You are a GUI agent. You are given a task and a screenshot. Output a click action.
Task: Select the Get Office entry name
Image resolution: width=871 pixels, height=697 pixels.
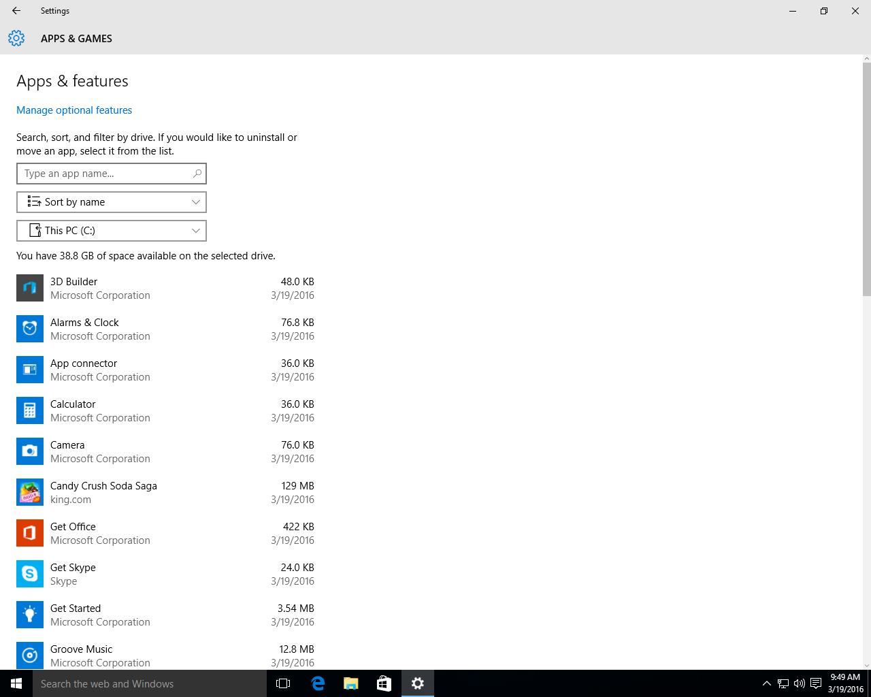pyautogui.click(x=73, y=526)
